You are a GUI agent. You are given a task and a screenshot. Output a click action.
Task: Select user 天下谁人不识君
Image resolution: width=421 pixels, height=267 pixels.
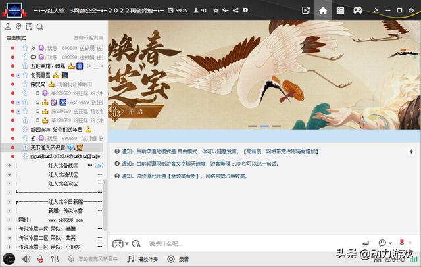pos(47,147)
